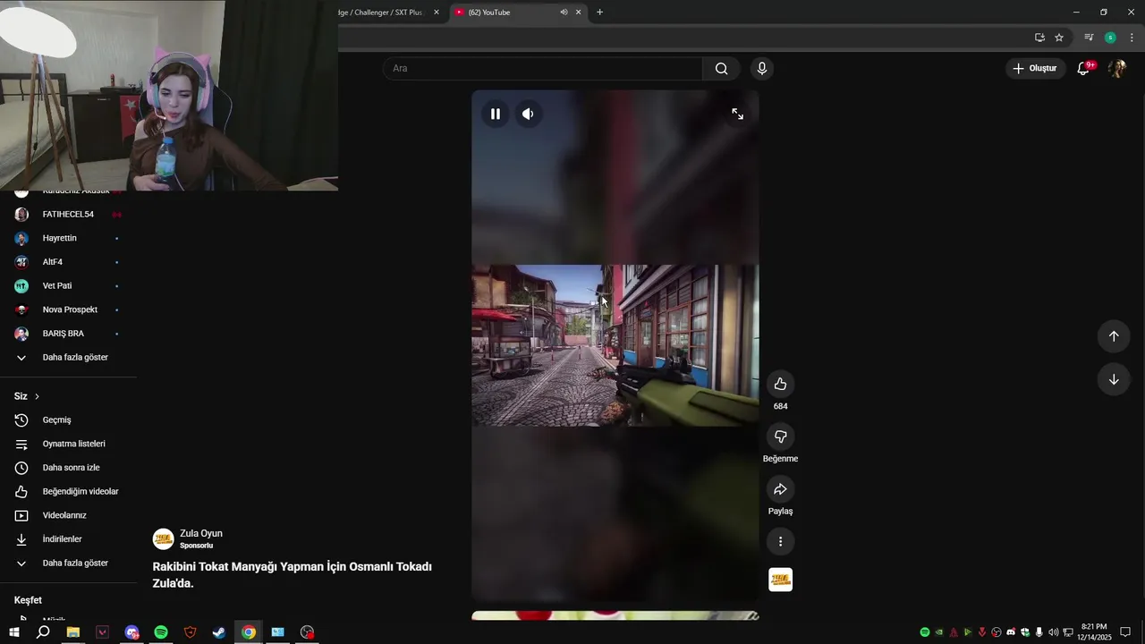
Task: Open Nova Prospekt subscription channel
Action: pos(69,309)
